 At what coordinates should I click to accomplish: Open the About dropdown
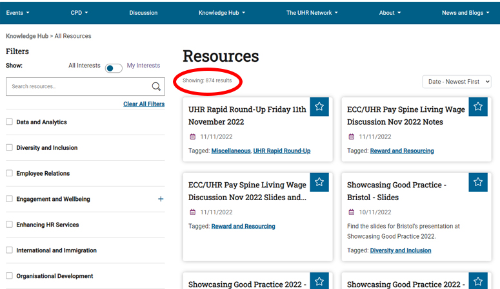click(390, 13)
